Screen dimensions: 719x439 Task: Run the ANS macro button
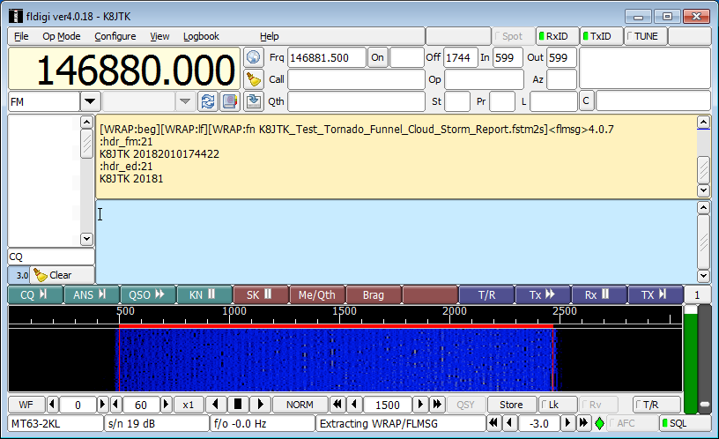click(x=91, y=294)
